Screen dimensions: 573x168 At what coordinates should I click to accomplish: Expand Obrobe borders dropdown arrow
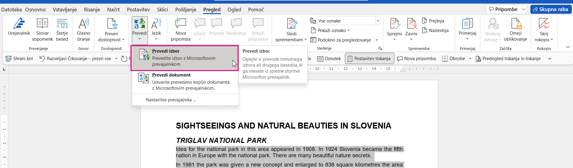470,59
